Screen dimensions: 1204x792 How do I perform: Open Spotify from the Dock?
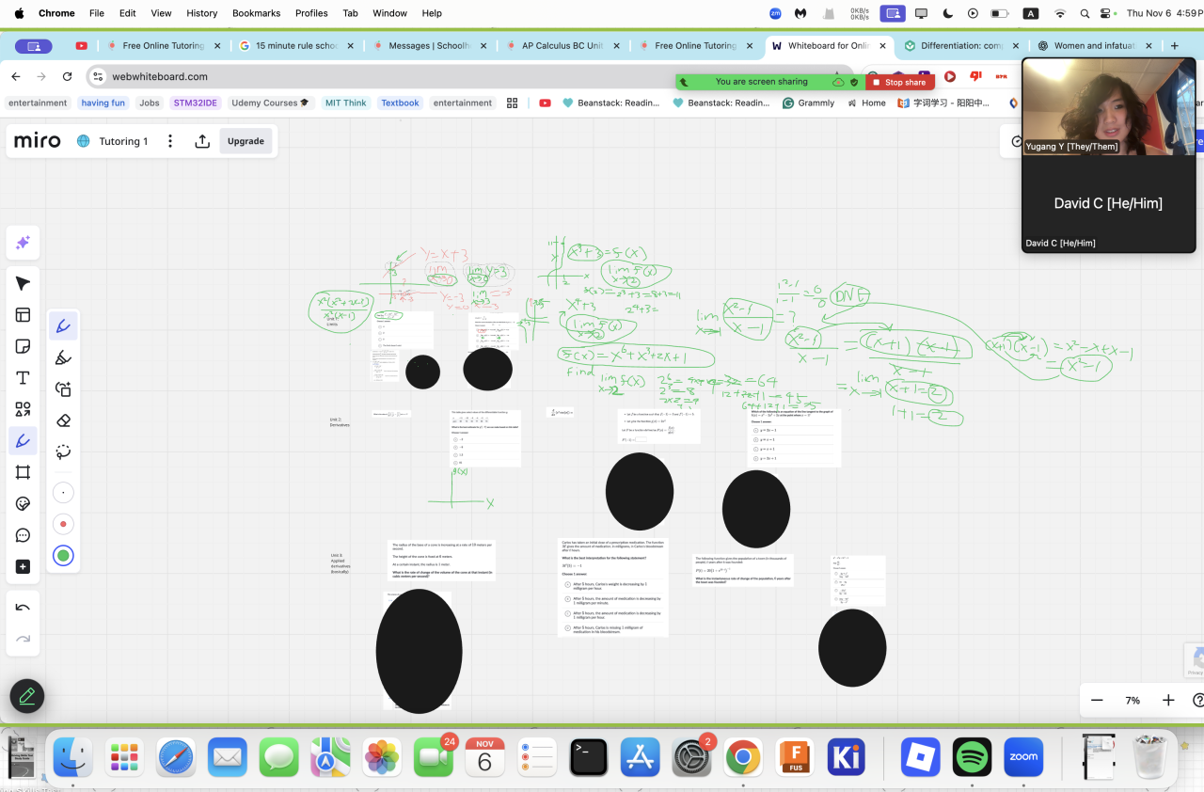pos(972,756)
